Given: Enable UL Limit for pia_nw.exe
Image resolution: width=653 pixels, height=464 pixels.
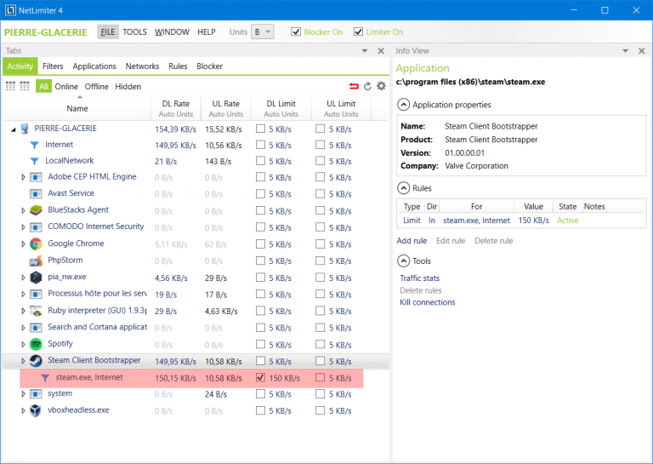Looking at the screenshot, I should tap(320, 278).
